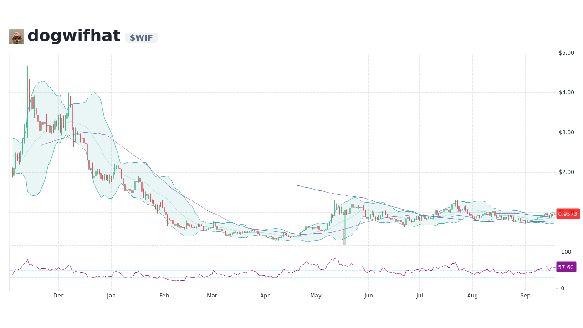Click the dogwifhat logo image

pyautogui.click(x=15, y=36)
